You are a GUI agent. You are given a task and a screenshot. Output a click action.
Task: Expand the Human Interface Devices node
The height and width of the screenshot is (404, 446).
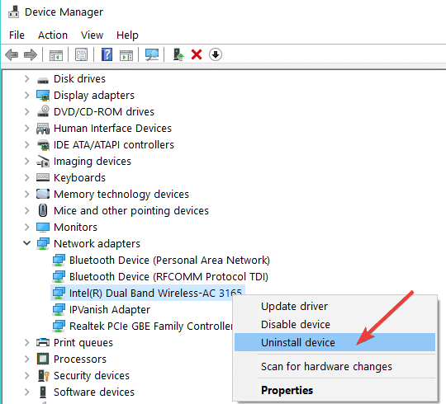27,128
